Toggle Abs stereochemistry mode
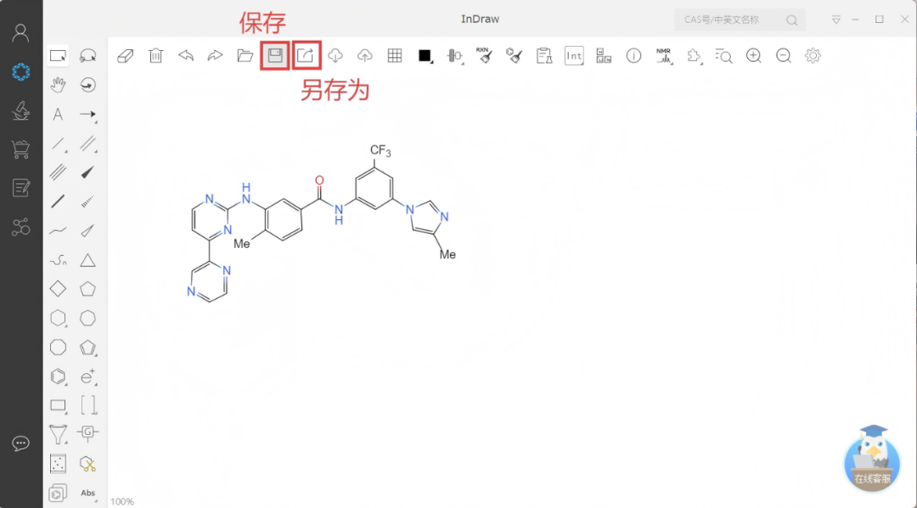This screenshot has height=508, width=917. click(87, 493)
